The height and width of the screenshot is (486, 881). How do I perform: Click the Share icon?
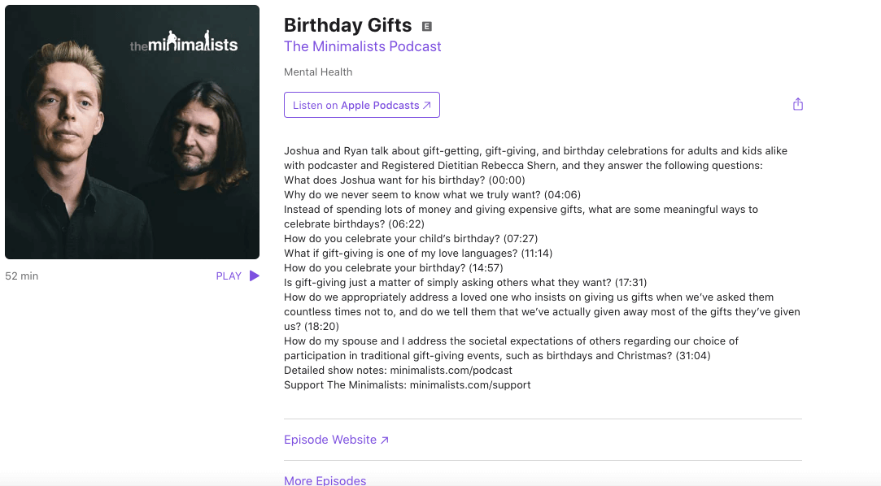pyautogui.click(x=798, y=104)
